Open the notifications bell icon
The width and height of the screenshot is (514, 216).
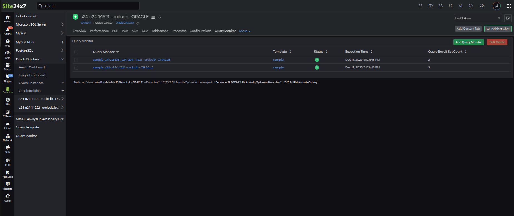point(441,6)
